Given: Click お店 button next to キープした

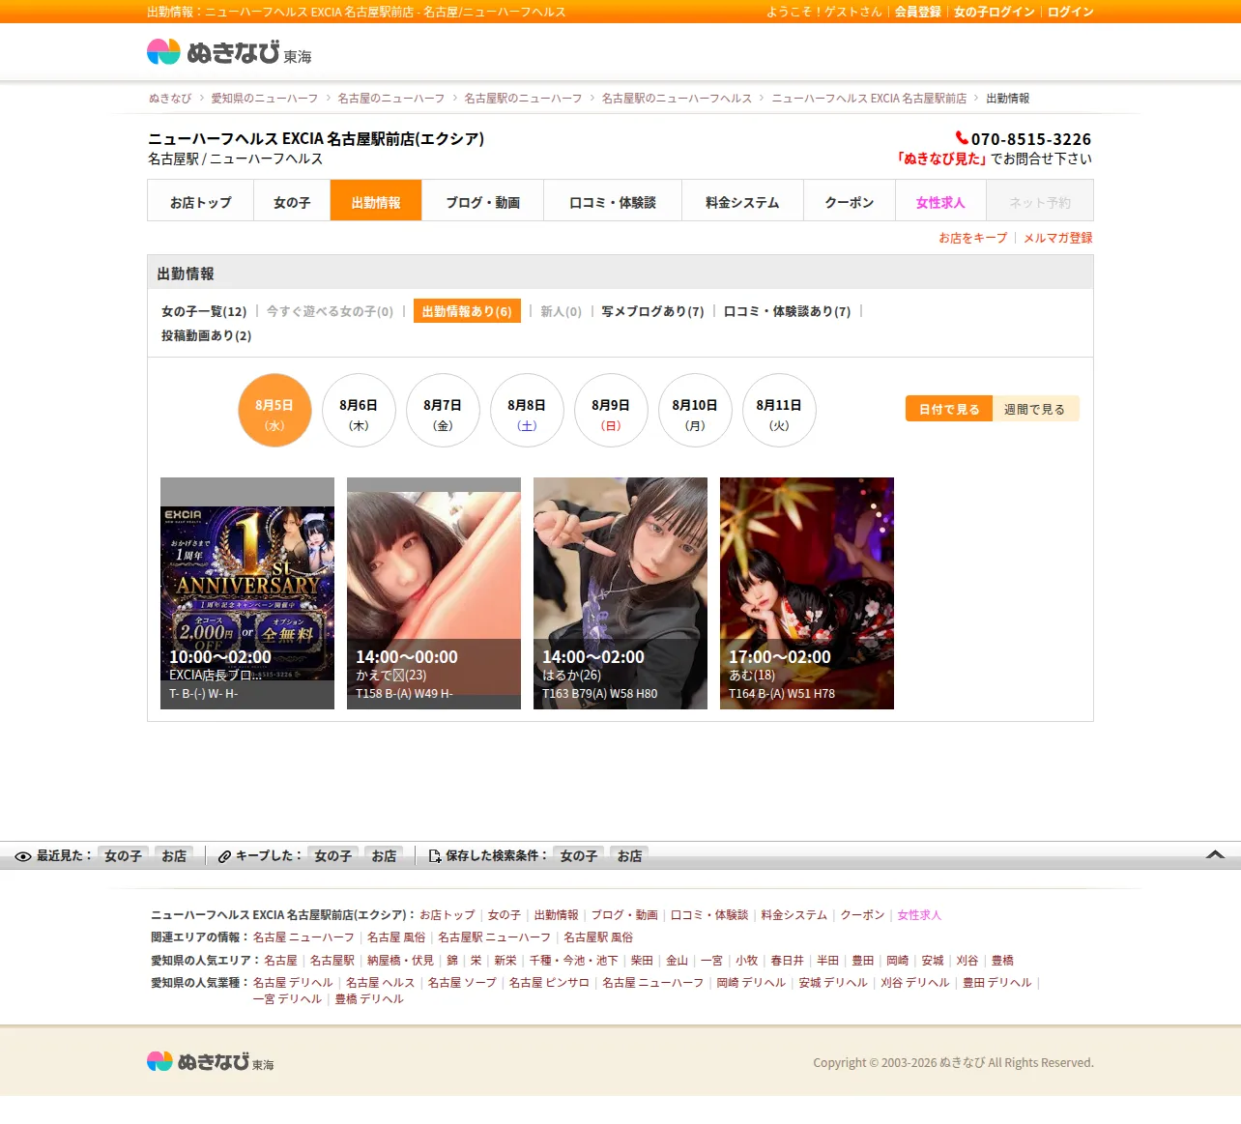Looking at the screenshot, I should pyautogui.click(x=385, y=856).
